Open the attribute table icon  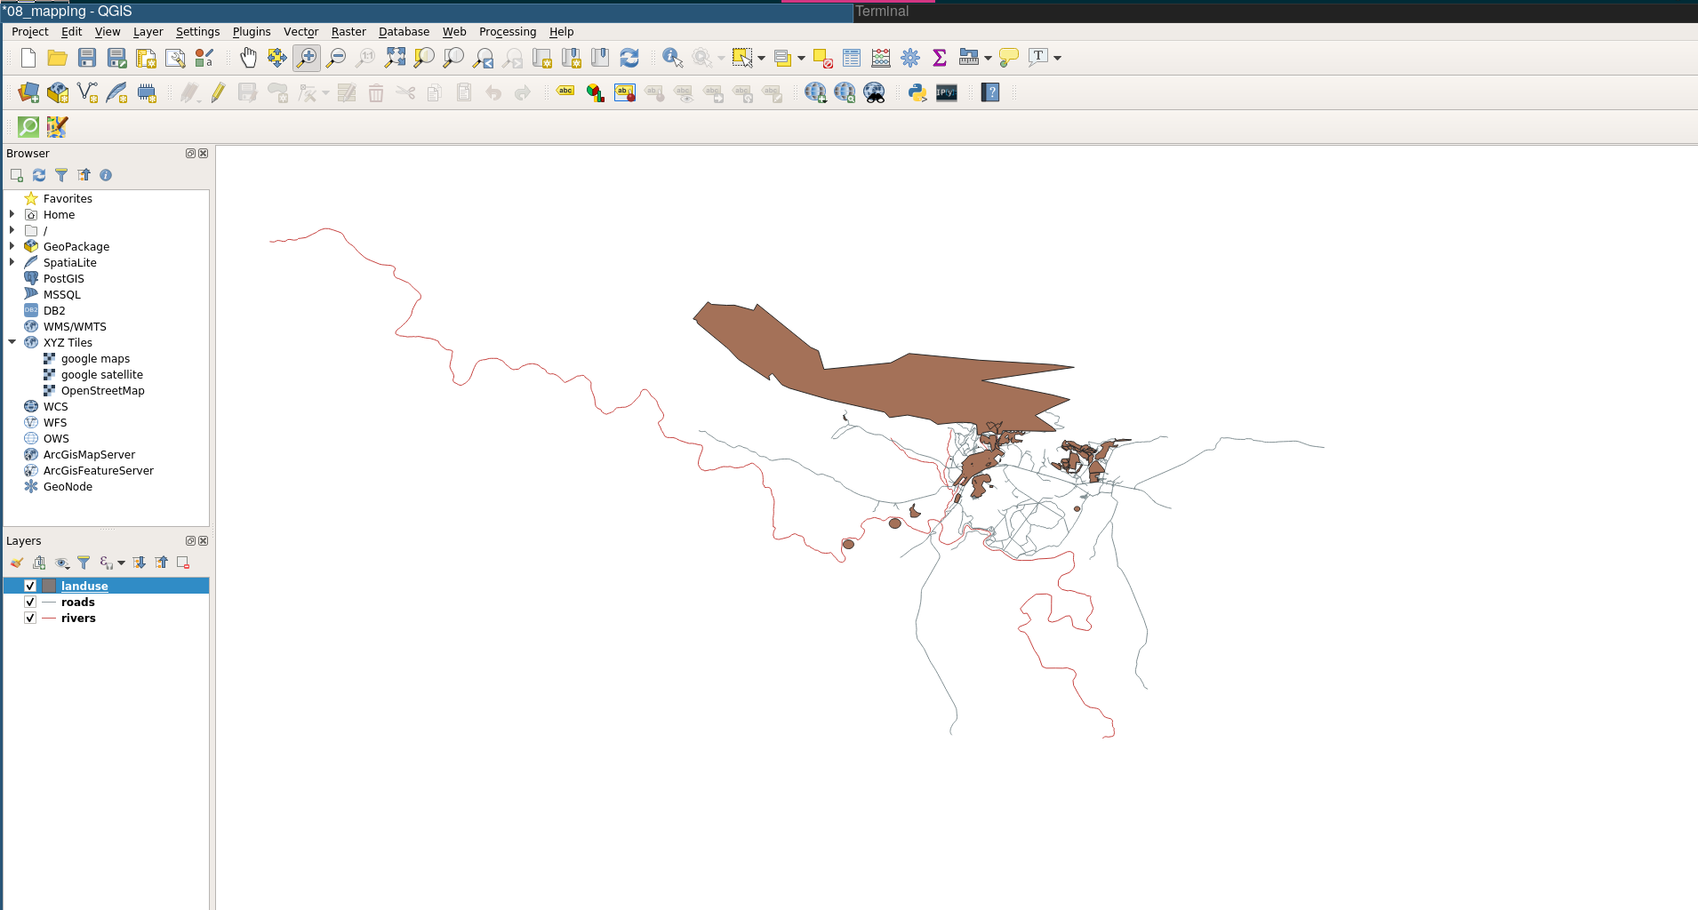[x=851, y=58]
